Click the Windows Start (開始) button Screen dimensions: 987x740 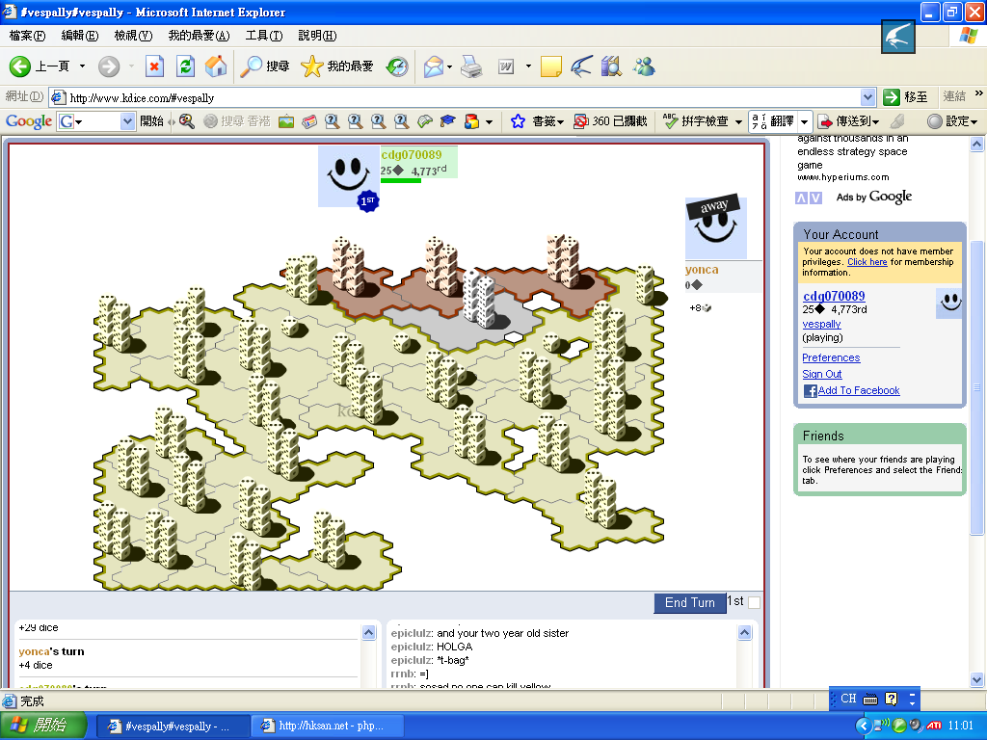click(x=42, y=726)
